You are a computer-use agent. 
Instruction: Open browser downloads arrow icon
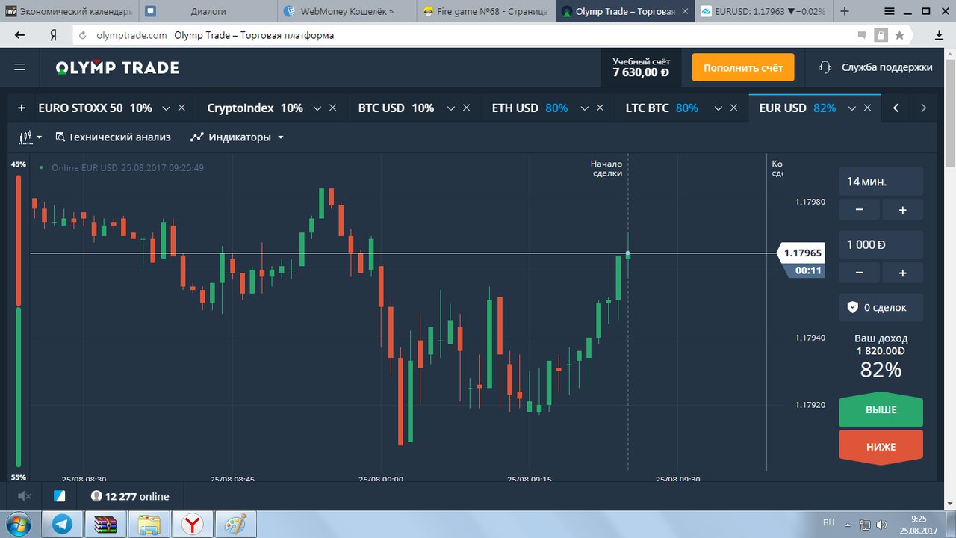tap(940, 35)
